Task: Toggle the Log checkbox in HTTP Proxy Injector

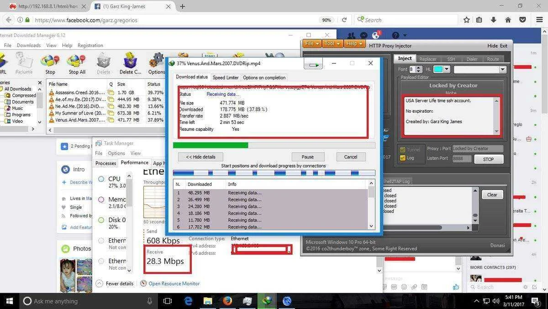Action: click(x=402, y=158)
